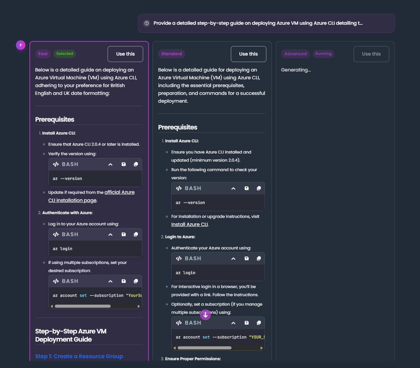The height and width of the screenshot is (368, 420).
Task: Collapse the az account set block in Standard column
Action: [x=233, y=323]
